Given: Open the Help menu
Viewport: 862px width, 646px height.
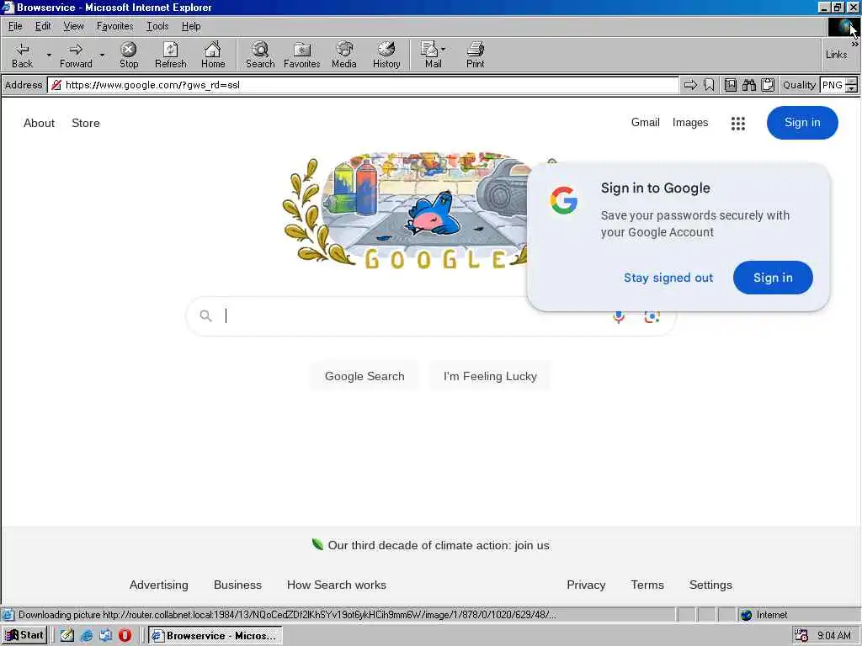Looking at the screenshot, I should click(x=191, y=26).
